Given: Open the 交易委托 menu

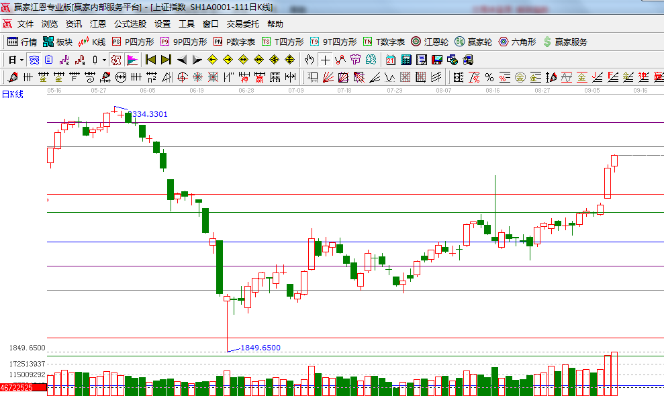Looking at the screenshot, I should pyautogui.click(x=242, y=24).
